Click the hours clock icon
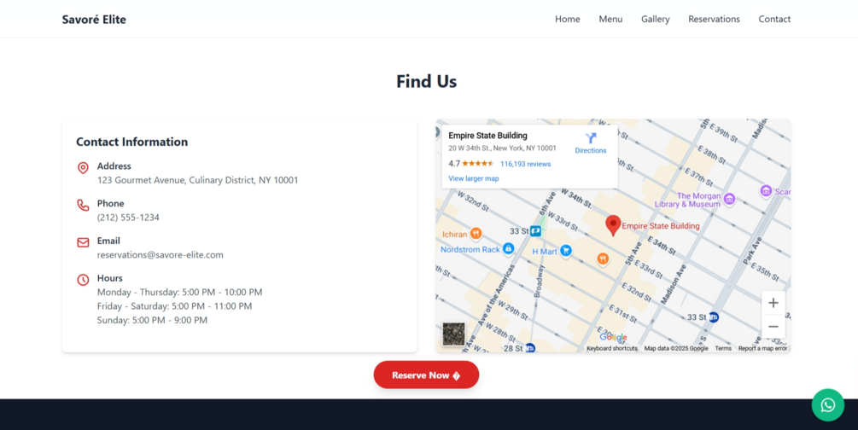858x430 pixels. [83, 280]
